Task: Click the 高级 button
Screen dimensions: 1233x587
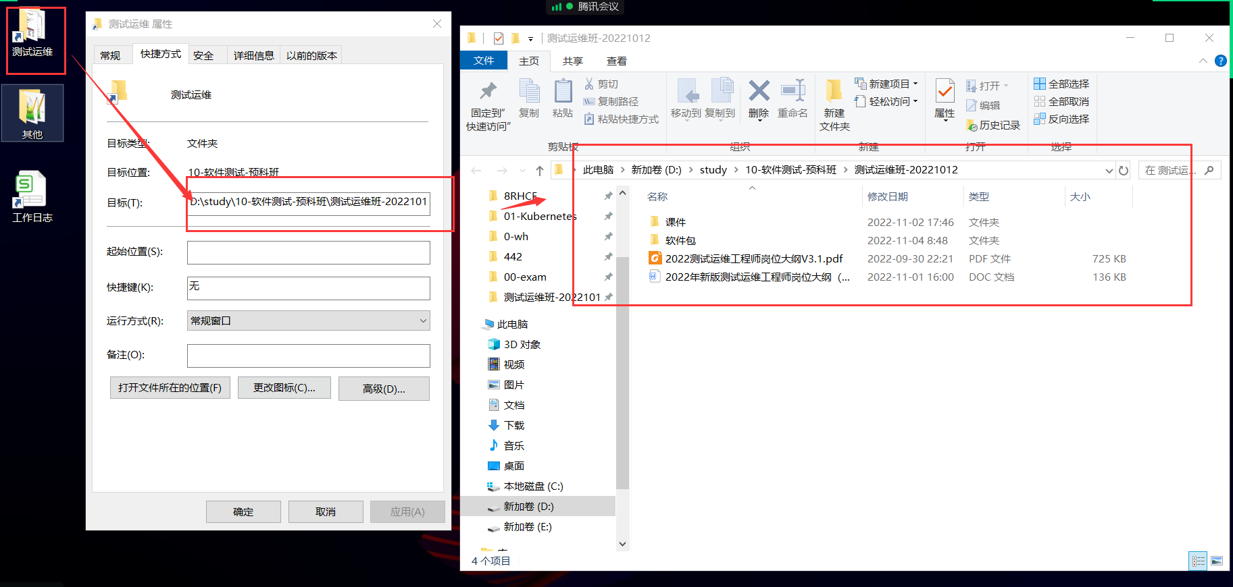Action: pos(384,389)
